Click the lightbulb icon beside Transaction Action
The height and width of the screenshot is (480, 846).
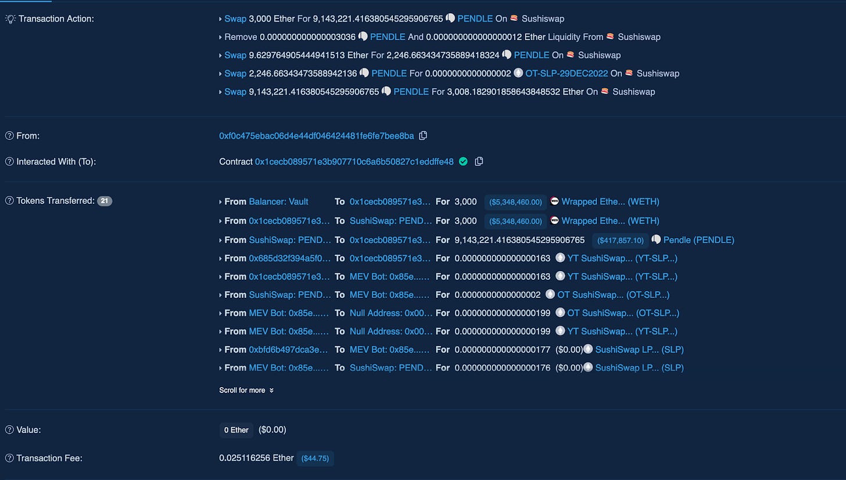coord(9,19)
